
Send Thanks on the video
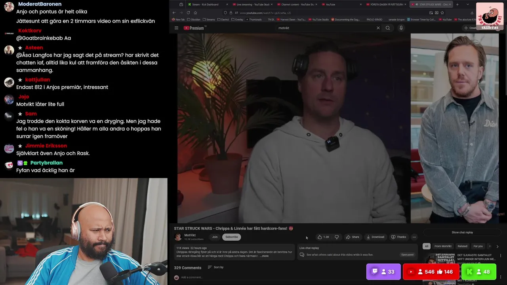[x=398, y=237]
